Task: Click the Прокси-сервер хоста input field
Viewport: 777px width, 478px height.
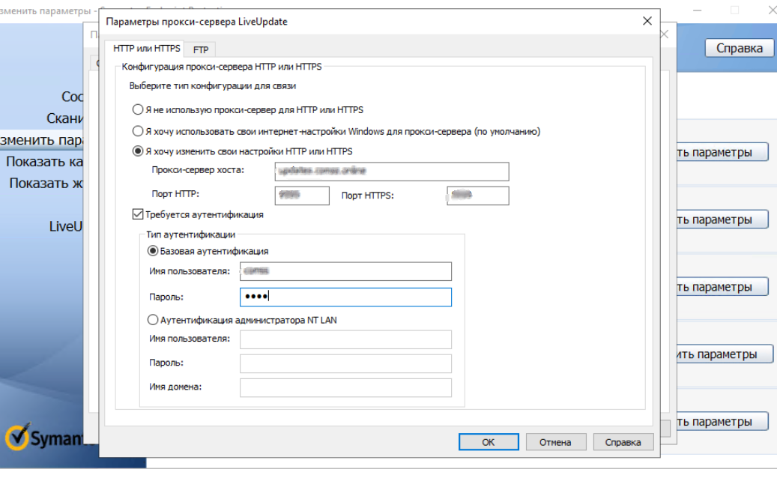Action: pos(391,172)
